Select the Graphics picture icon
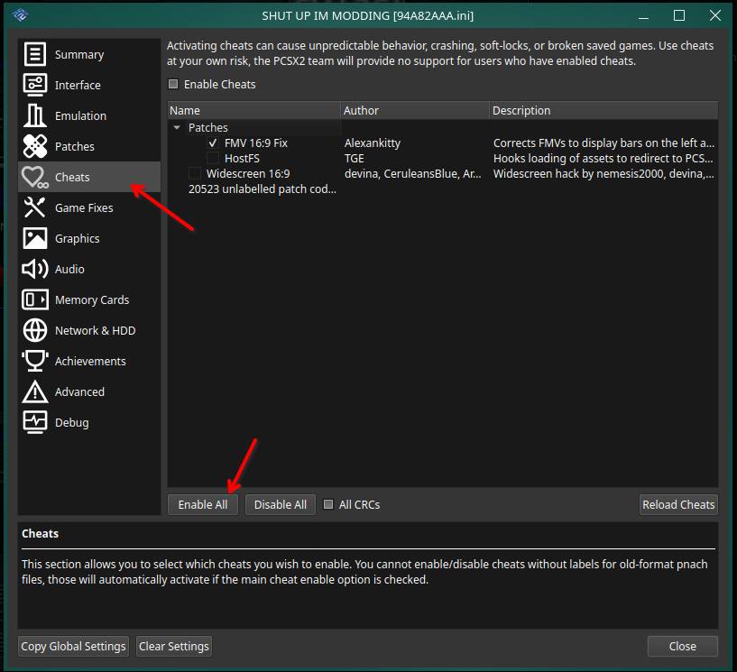Image resolution: width=737 pixels, height=672 pixels. tap(35, 238)
